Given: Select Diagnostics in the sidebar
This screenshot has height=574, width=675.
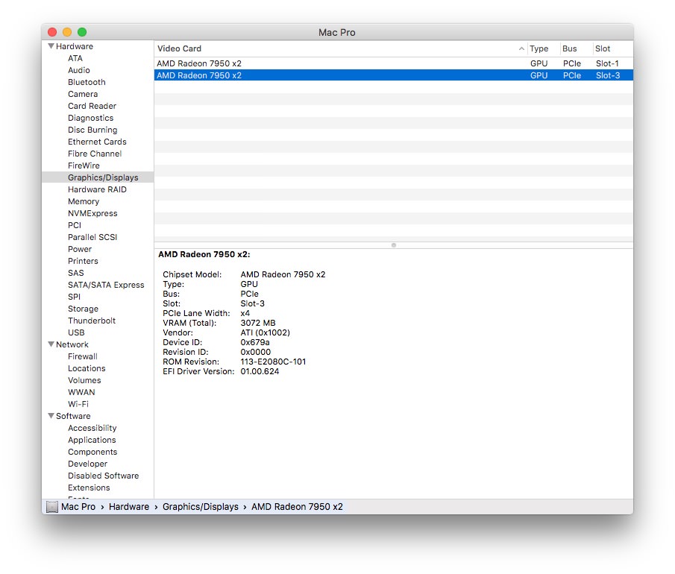Looking at the screenshot, I should (x=91, y=118).
